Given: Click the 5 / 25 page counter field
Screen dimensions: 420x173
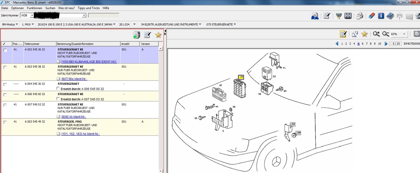Looking at the screenshot, I should (x=396, y=44).
